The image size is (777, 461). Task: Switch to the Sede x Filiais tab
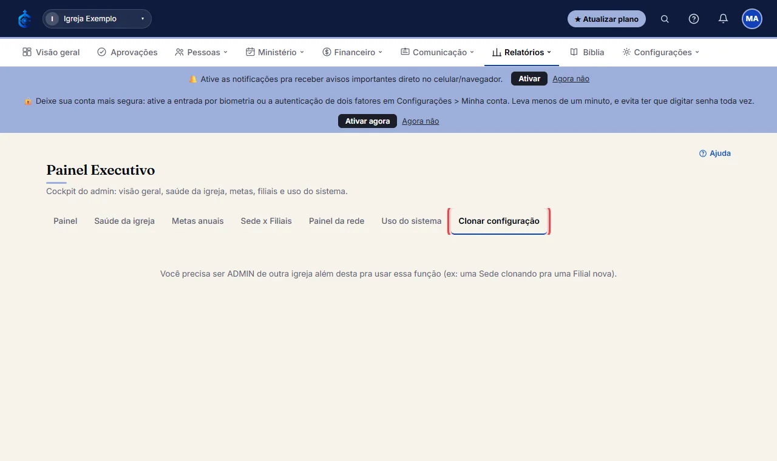coord(266,221)
